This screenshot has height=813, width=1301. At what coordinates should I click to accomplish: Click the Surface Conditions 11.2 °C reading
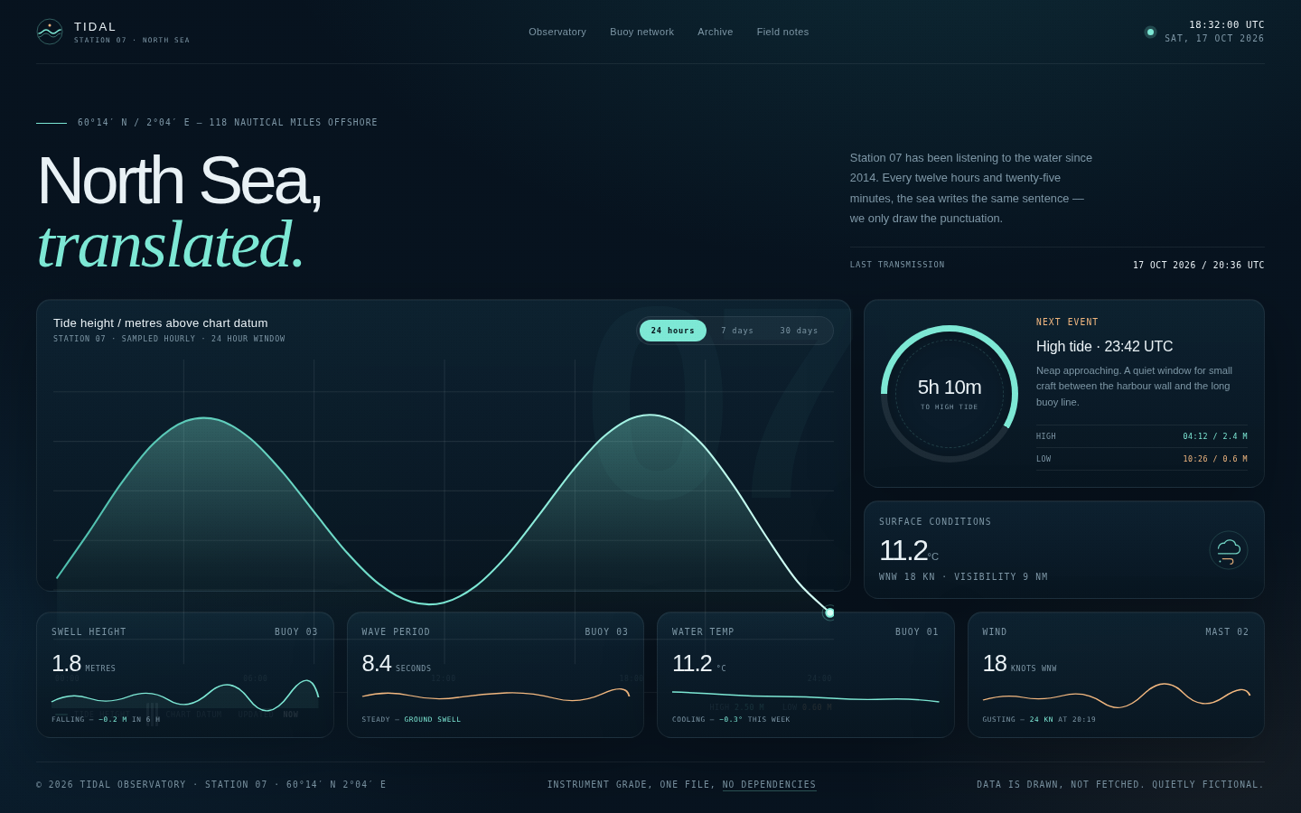(x=909, y=550)
